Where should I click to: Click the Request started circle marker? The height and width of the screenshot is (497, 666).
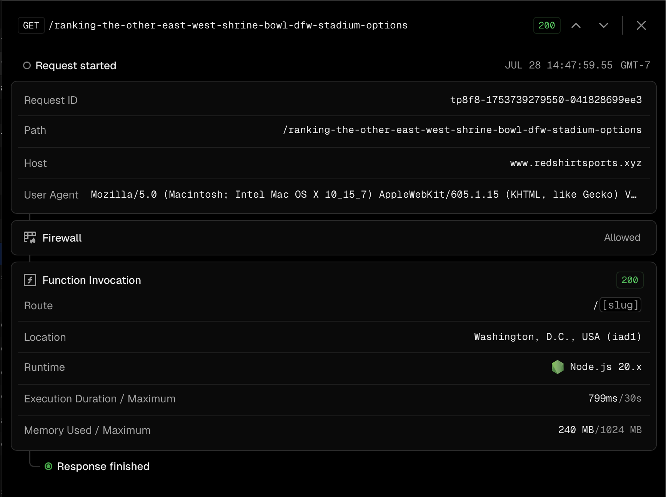(27, 66)
